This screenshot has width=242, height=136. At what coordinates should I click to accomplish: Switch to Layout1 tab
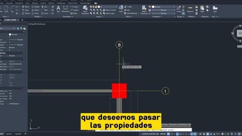9,134
